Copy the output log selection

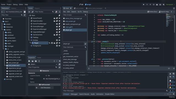pyautogui.click(x=174, y=74)
